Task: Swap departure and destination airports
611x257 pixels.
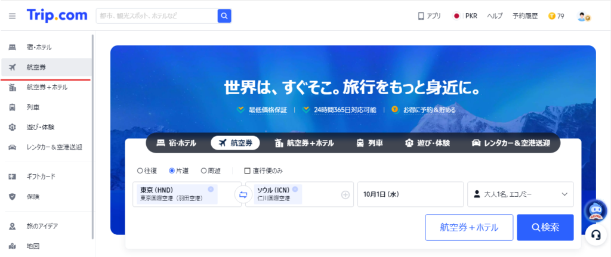Action: [x=243, y=194]
